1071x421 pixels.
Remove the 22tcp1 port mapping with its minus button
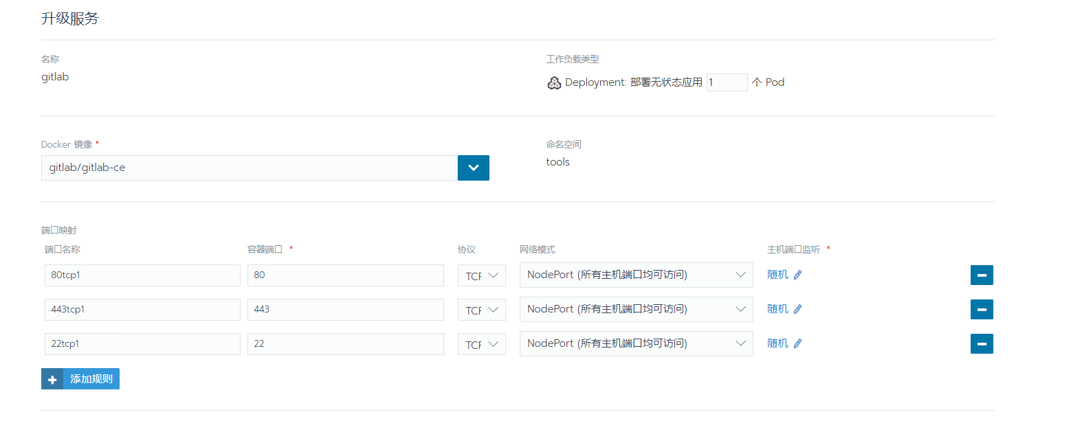coord(982,343)
